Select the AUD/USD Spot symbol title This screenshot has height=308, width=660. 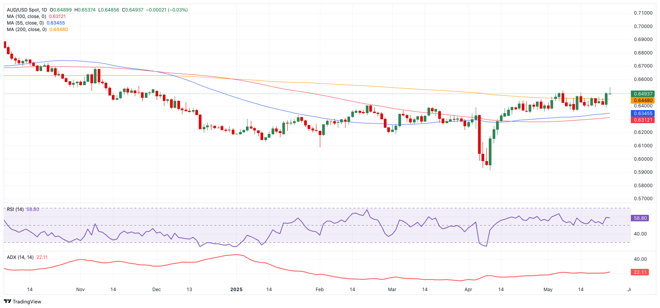pos(27,10)
